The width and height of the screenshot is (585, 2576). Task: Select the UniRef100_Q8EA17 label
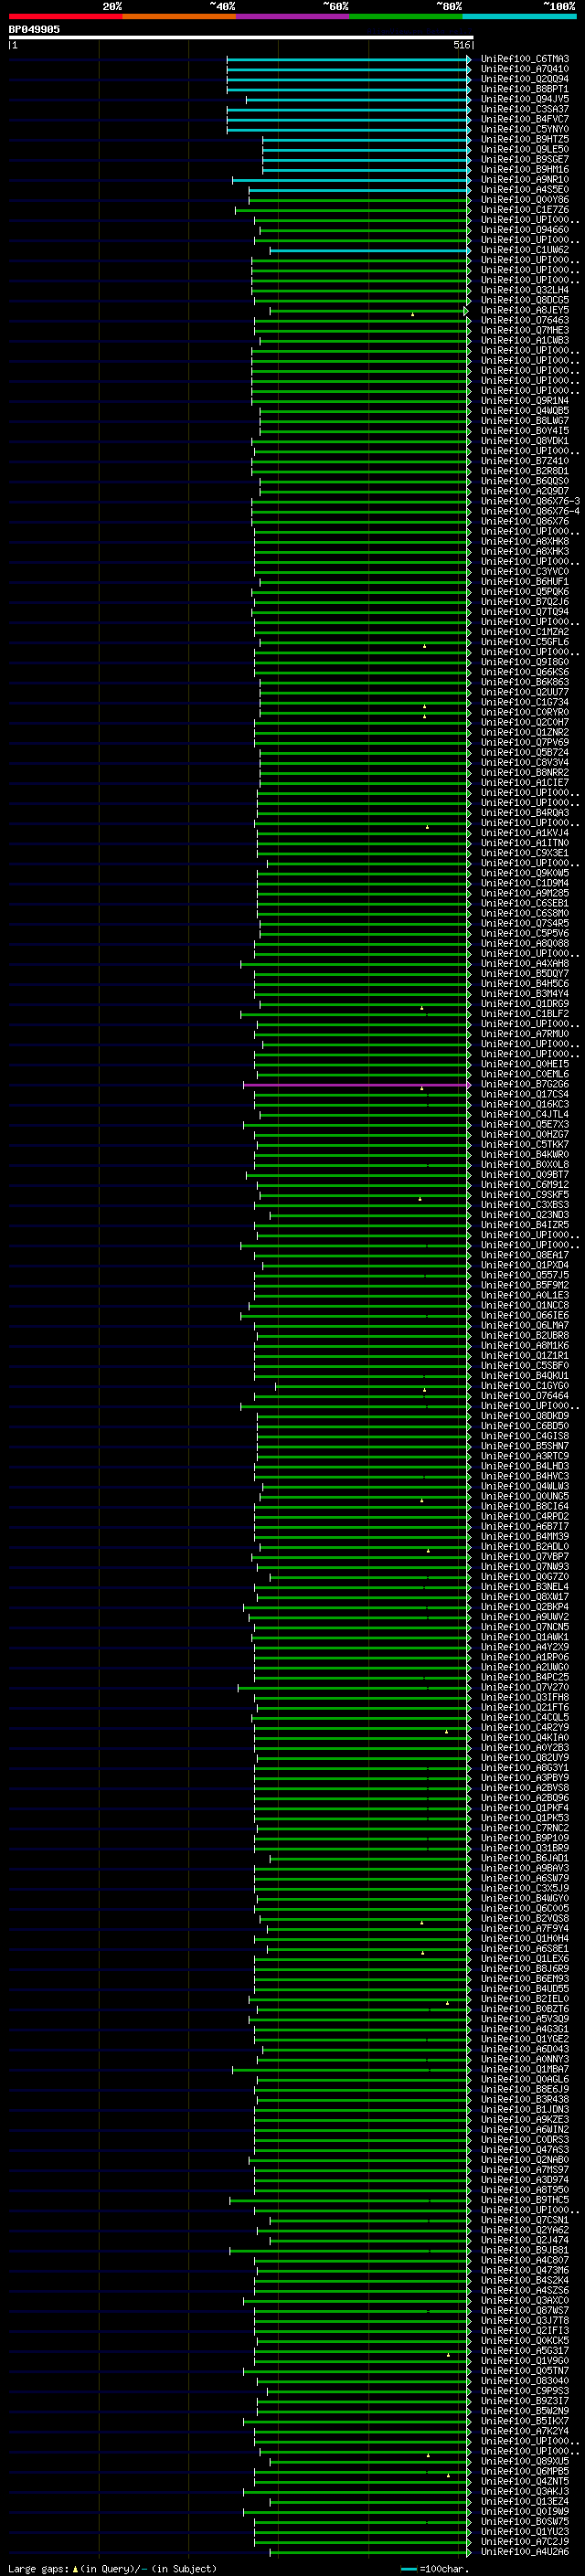pos(525,1255)
